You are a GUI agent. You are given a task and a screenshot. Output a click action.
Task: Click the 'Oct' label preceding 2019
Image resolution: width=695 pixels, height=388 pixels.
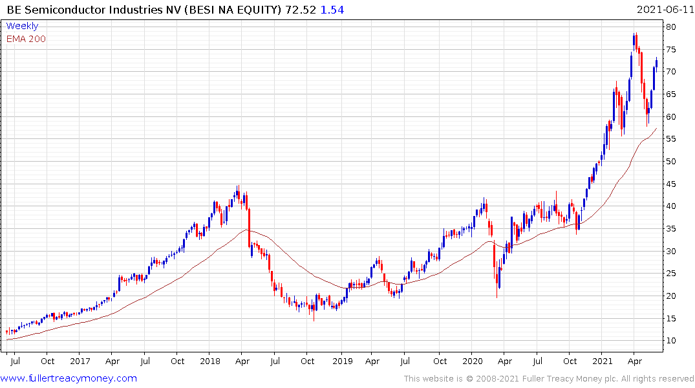[307, 361]
